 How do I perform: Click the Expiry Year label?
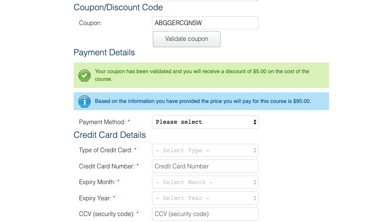[x=95, y=198]
